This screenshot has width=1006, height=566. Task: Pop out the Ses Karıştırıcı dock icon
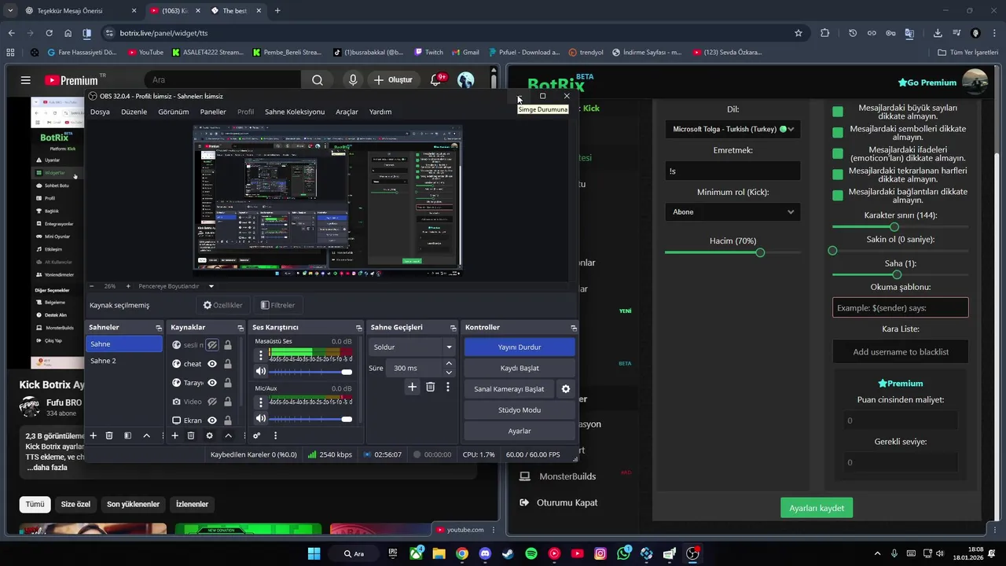click(x=358, y=328)
